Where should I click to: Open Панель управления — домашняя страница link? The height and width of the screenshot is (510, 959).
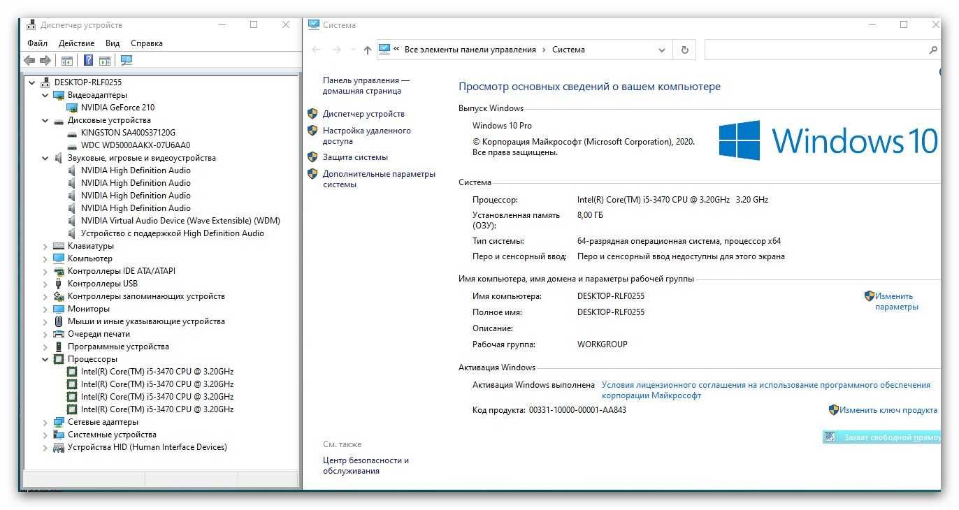pos(366,86)
